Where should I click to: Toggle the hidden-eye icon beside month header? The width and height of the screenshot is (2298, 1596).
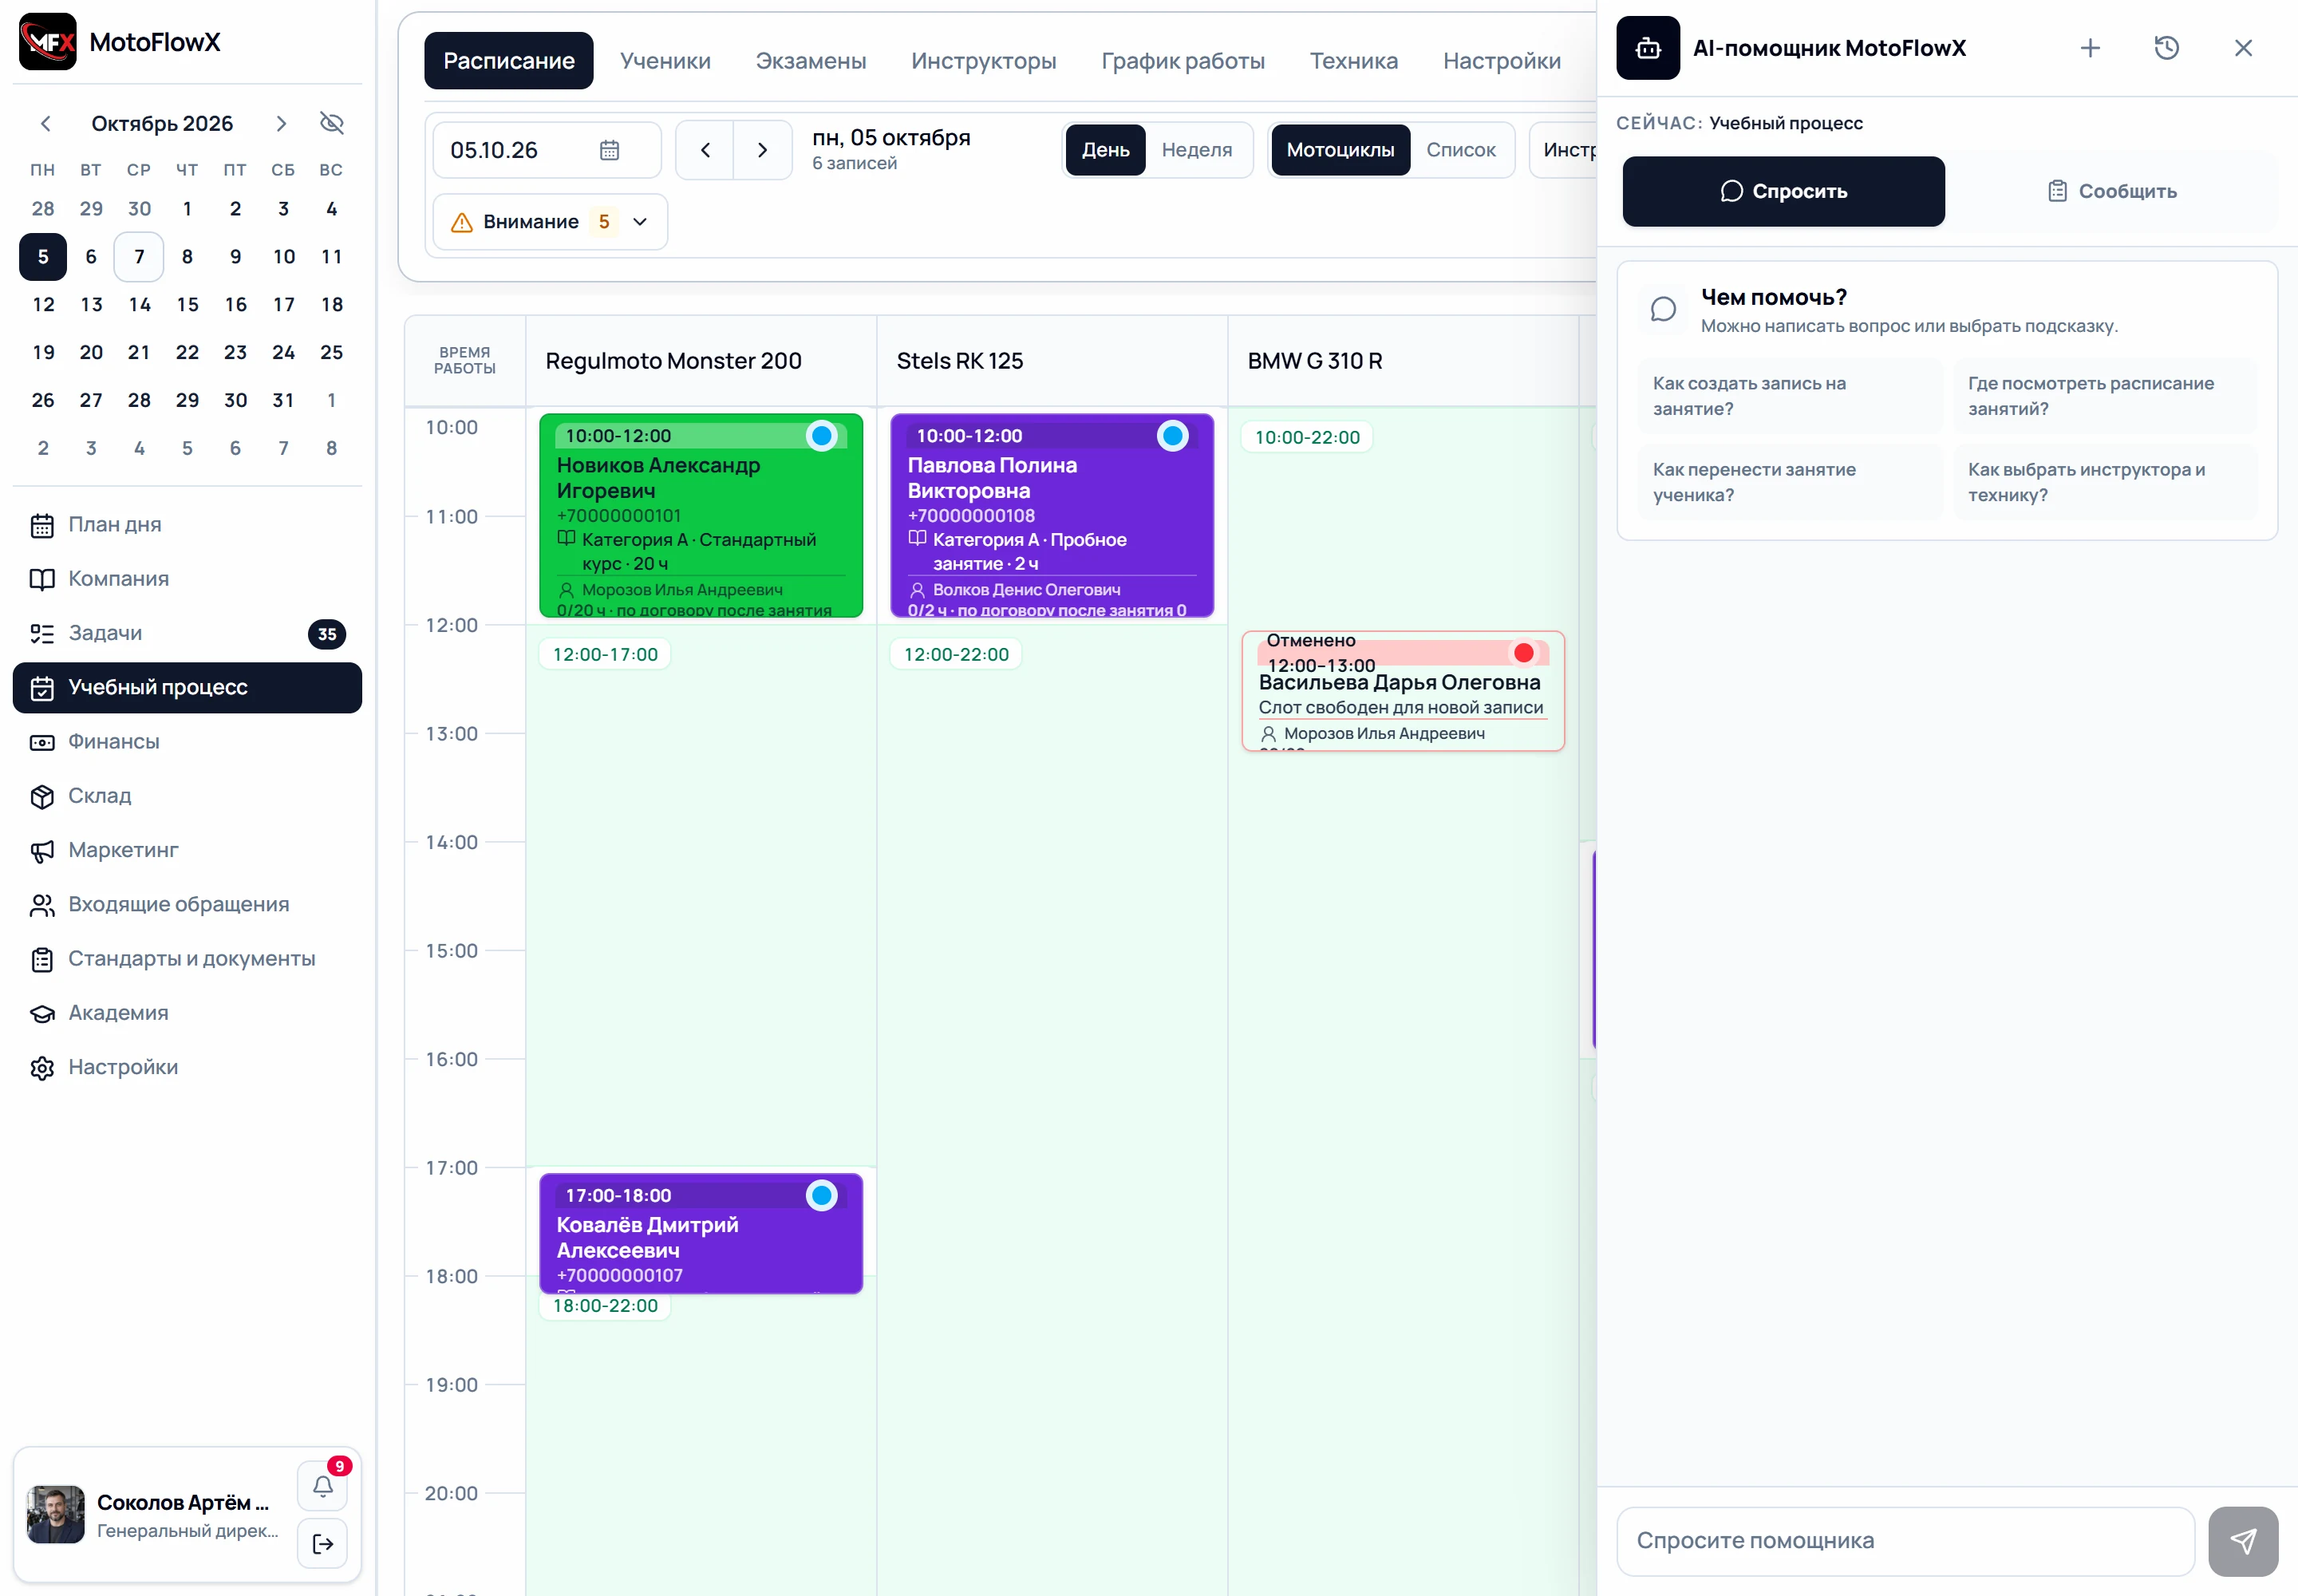click(x=331, y=123)
